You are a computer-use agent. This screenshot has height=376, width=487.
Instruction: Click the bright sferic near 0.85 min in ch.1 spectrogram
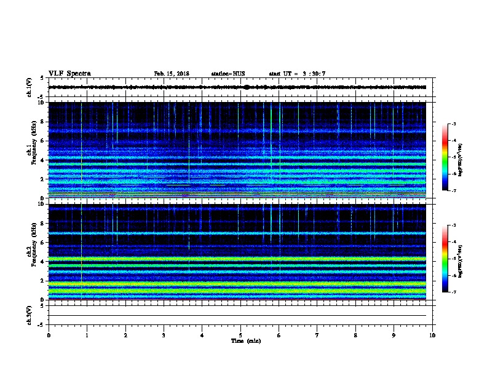click(81, 149)
